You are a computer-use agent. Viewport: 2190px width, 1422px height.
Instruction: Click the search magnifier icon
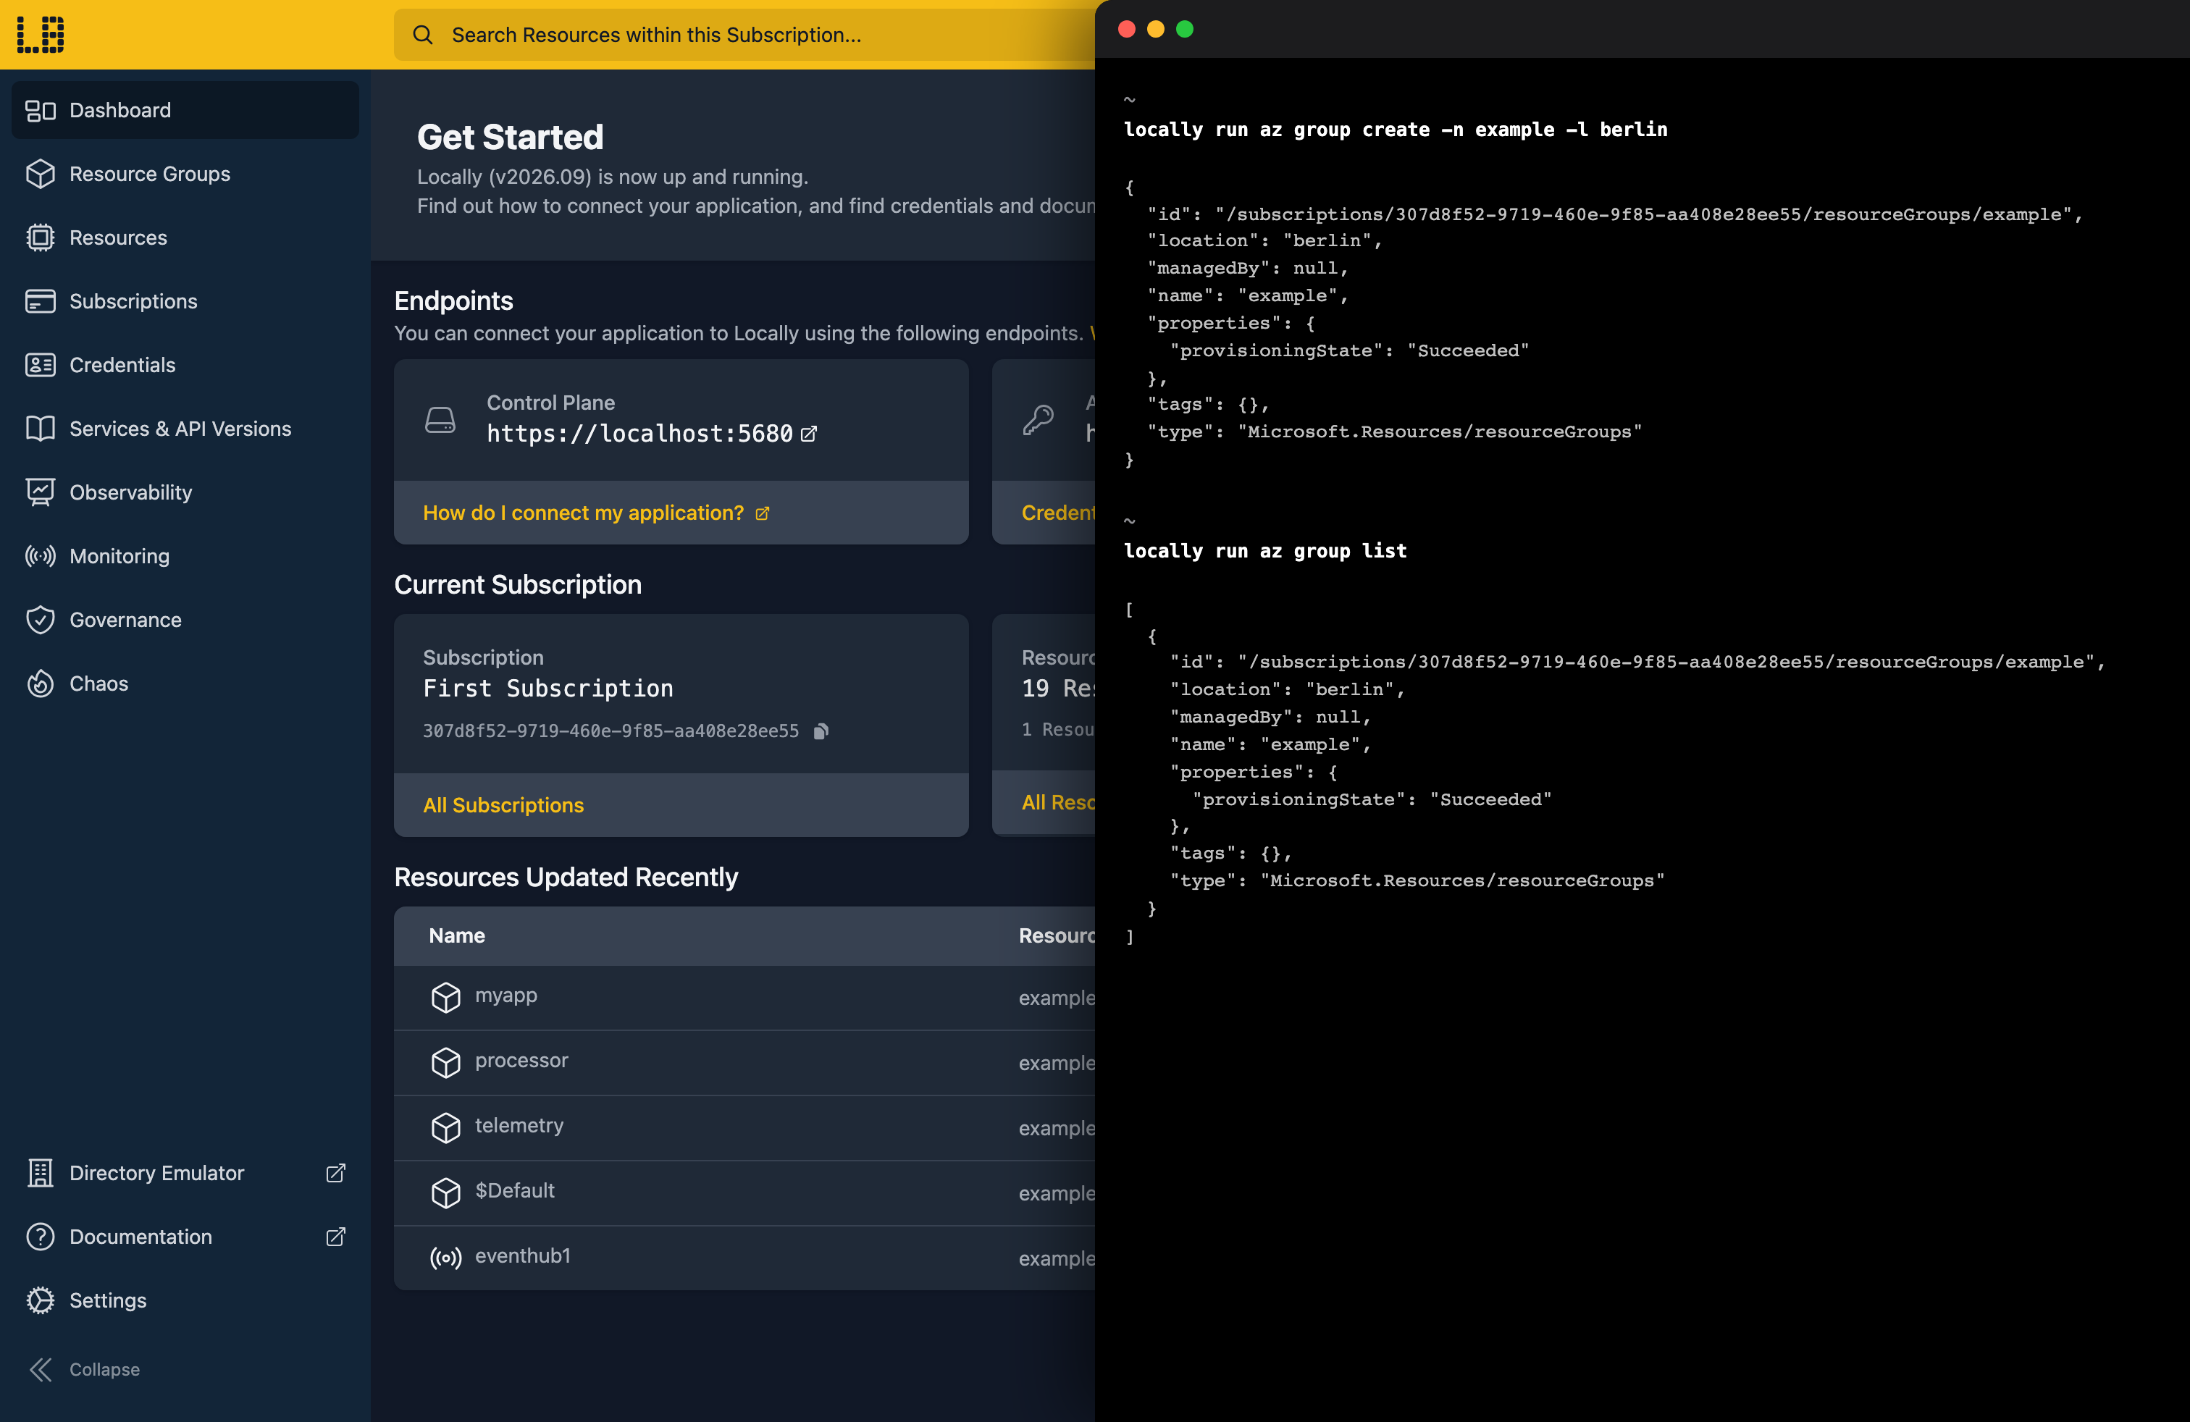422,35
